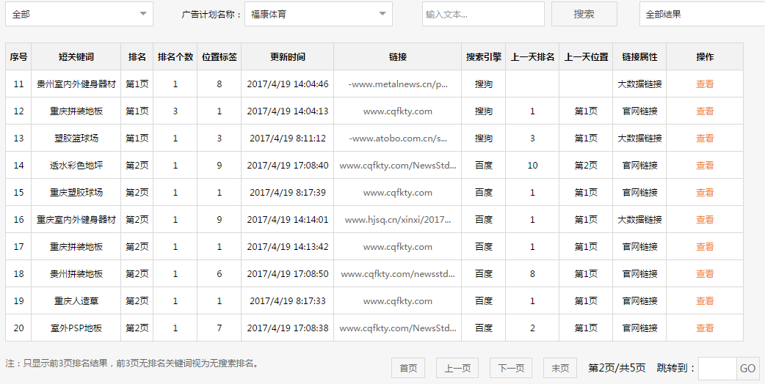The image size is (765, 384).
Task: Click timestamp 2017/4/19 14:04:46
Action: click(x=287, y=84)
